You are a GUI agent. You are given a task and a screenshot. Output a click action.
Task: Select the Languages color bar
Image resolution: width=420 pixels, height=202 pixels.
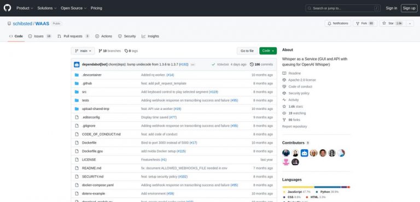tap(316, 187)
